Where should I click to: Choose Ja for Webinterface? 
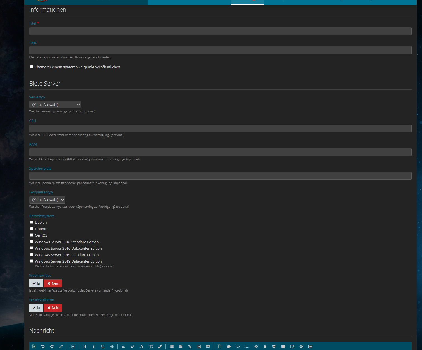(36, 283)
